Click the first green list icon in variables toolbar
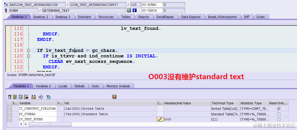This screenshot has height=130, width=297. (x=15, y=97)
